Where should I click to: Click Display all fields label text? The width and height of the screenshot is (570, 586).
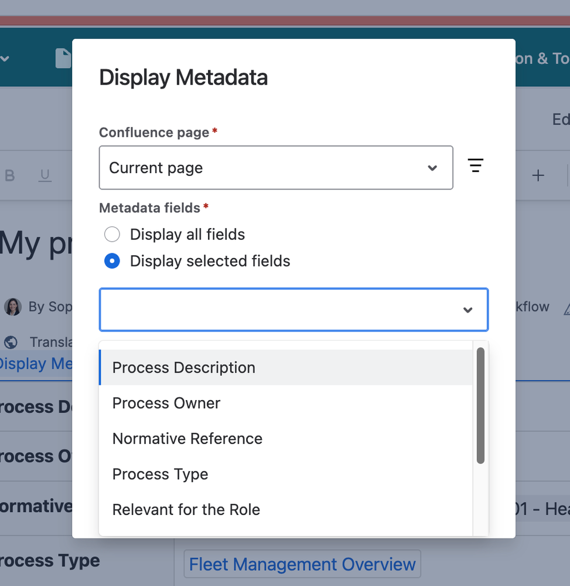(x=187, y=234)
